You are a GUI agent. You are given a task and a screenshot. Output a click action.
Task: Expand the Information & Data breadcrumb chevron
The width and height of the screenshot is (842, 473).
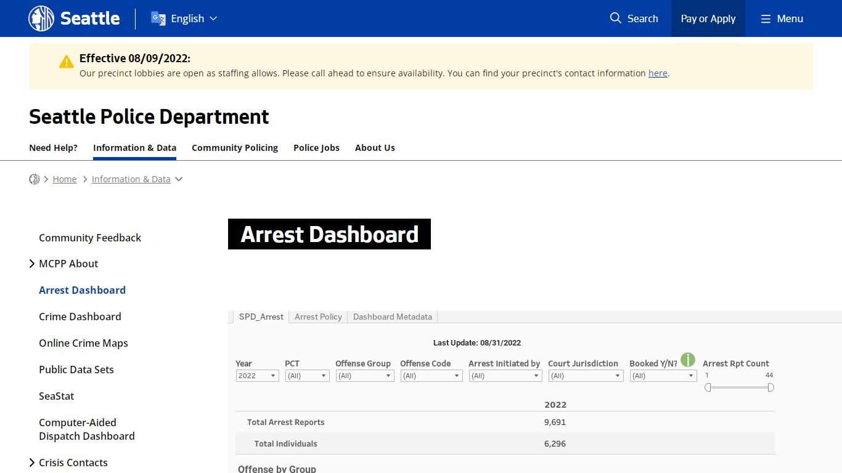(x=179, y=179)
